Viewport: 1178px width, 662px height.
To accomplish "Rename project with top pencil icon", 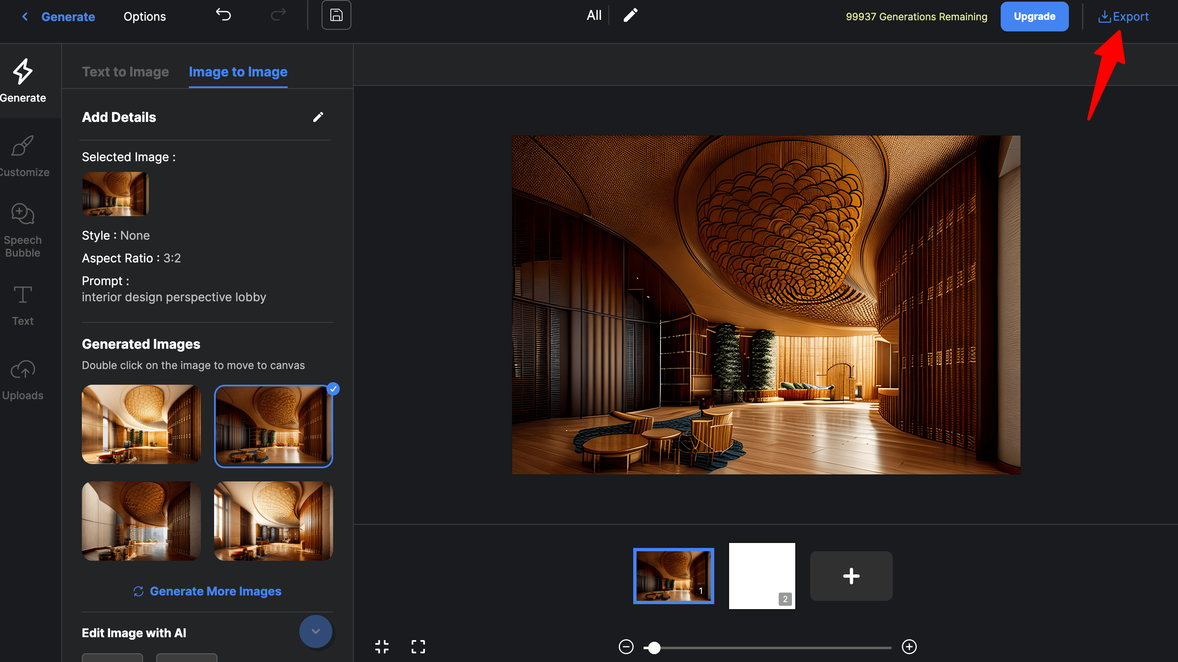I will click(x=630, y=16).
